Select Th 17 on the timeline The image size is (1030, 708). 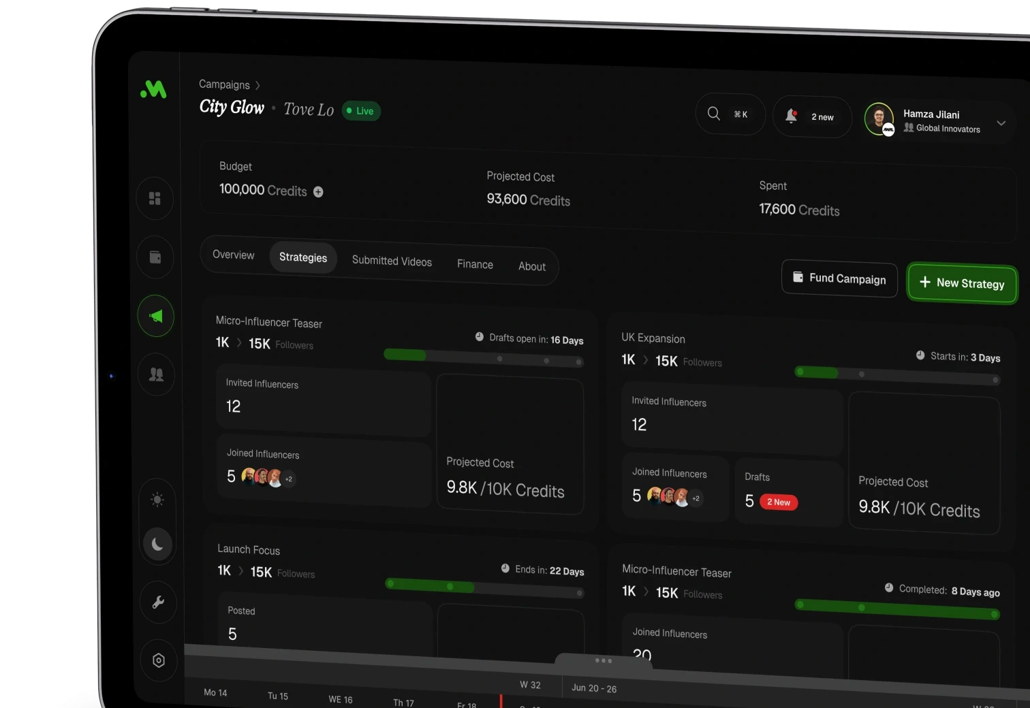[403, 703]
